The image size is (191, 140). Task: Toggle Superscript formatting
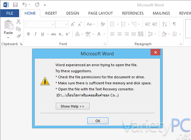pos(68,34)
